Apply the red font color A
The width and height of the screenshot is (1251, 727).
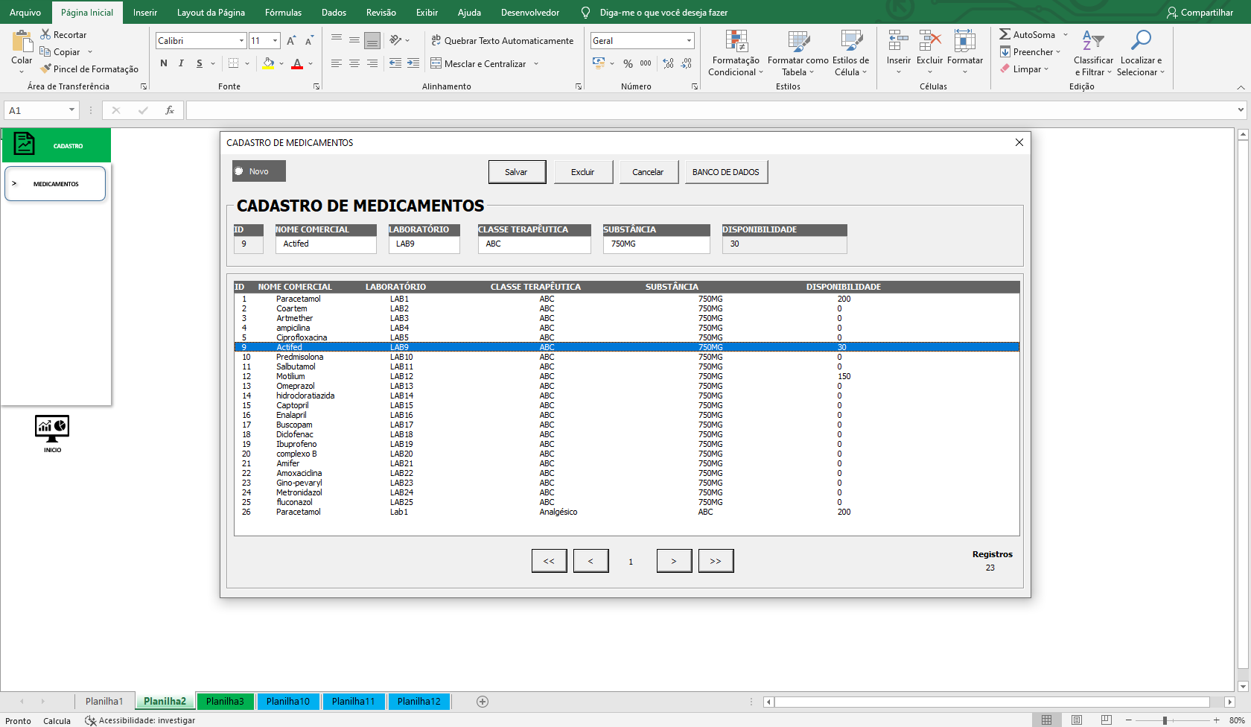coord(297,63)
